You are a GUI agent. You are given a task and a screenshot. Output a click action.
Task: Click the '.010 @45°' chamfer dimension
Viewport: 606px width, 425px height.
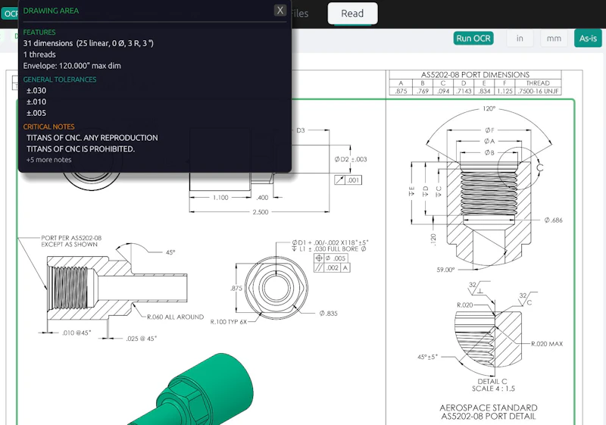coord(77,333)
